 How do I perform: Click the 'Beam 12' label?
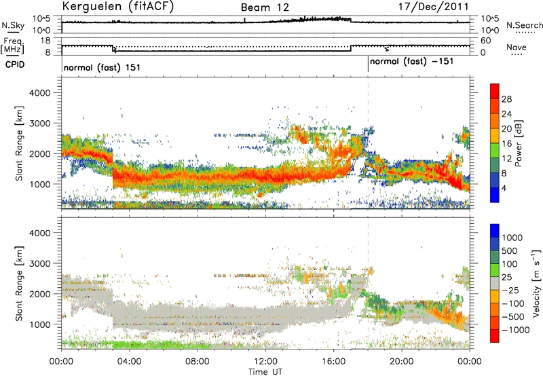click(x=265, y=7)
